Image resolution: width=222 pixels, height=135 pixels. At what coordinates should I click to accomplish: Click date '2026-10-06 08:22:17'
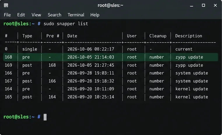[91, 49]
